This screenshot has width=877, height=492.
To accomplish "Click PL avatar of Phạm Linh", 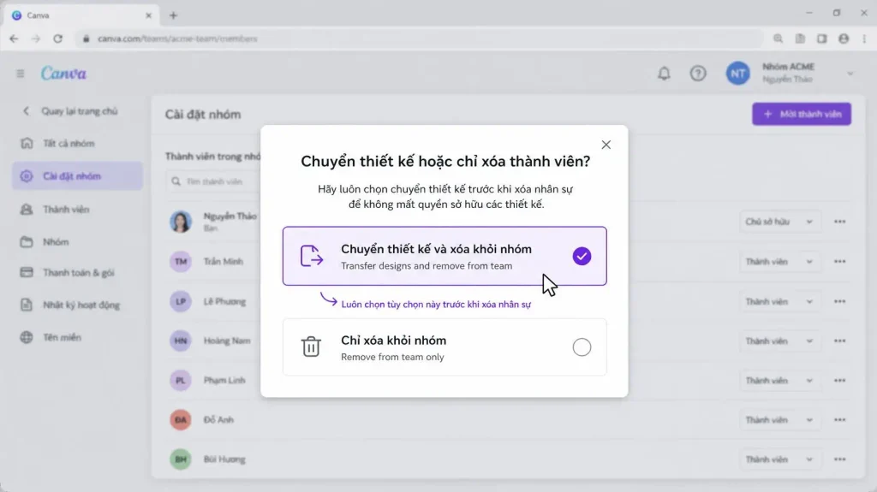I will pos(181,381).
